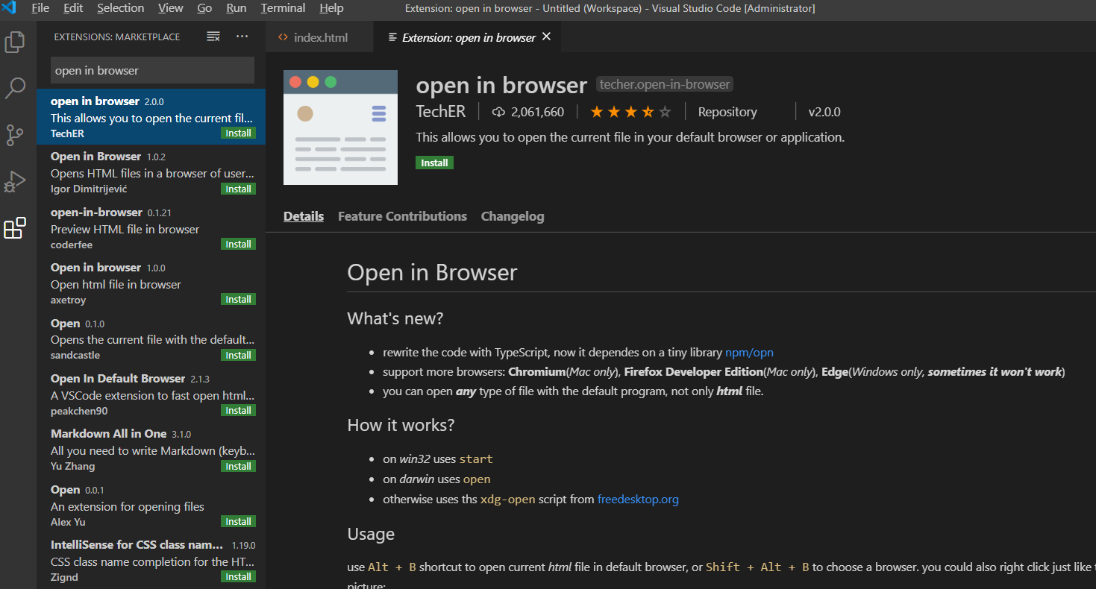Select Open In Default Browser 2.1.3 entry
This screenshot has width=1096, height=589.
[151, 394]
